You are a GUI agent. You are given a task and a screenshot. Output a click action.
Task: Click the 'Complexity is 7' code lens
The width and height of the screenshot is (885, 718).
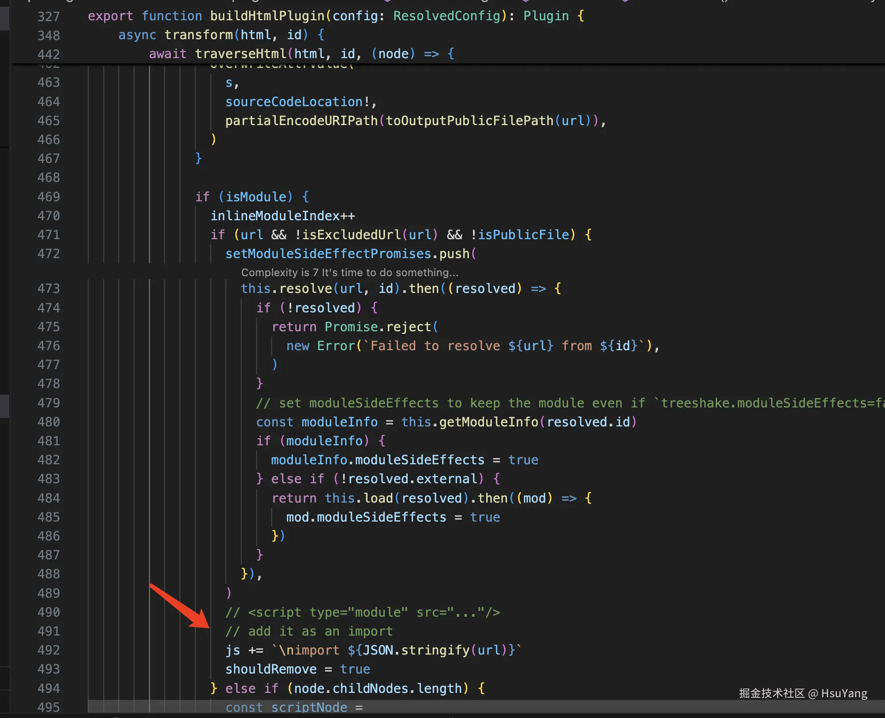pyautogui.click(x=350, y=272)
